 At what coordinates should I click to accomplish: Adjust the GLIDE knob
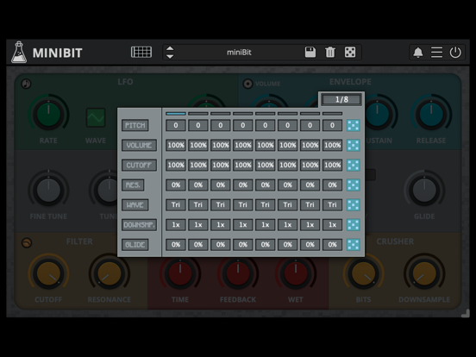[x=424, y=191]
